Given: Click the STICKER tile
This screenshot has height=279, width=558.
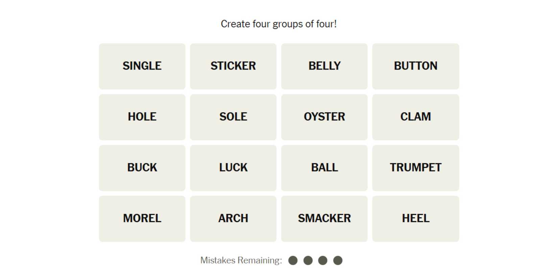Looking at the screenshot, I should pos(233,66).
